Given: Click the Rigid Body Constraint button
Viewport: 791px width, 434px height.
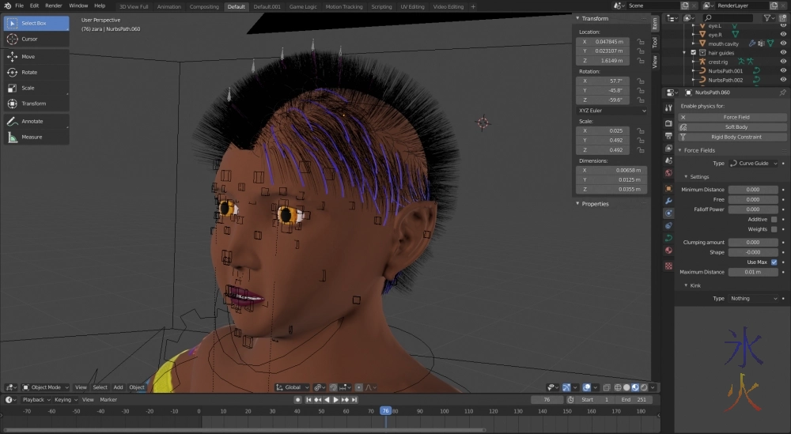Looking at the screenshot, I should click(x=736, y=137).
